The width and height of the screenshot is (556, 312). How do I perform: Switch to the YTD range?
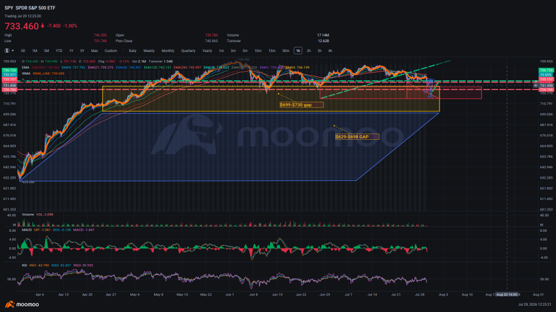[x=59, y=51]
